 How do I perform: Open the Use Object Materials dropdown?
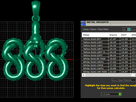(124, 80)
